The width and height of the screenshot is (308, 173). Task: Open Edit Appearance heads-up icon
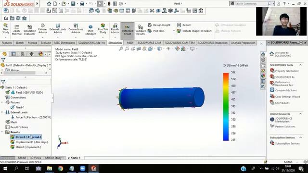point(178,49)
